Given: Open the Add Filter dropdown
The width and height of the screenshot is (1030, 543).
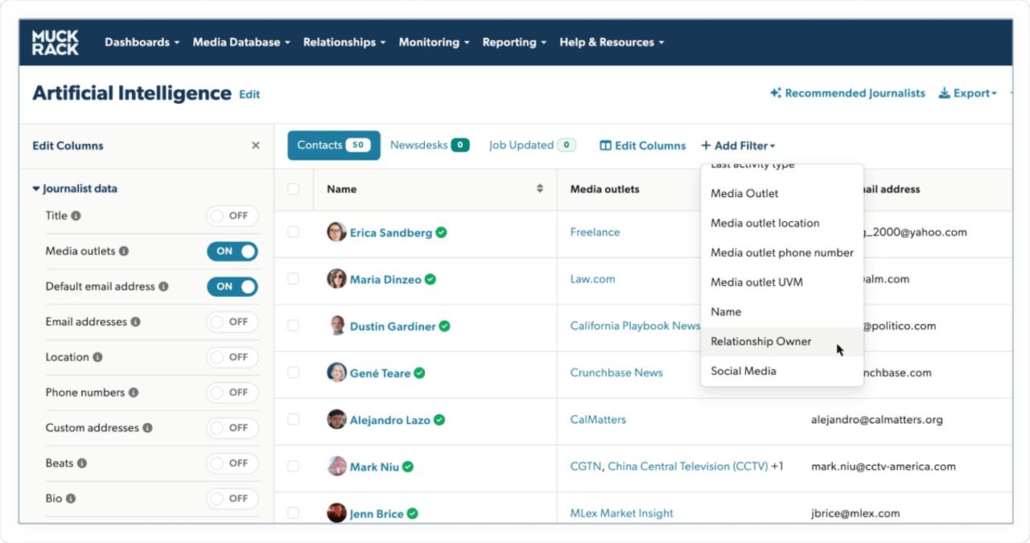Looking at the screenshot, I should click(x=738, y=146).
